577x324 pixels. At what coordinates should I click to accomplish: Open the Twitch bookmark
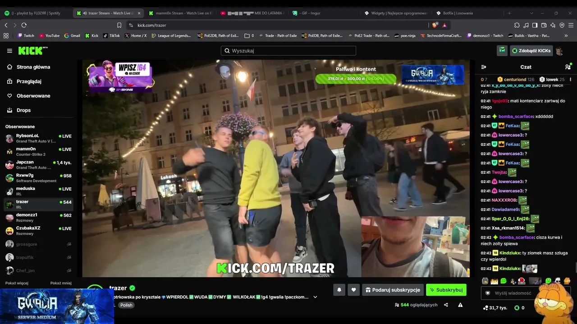[x=26, y=36]
